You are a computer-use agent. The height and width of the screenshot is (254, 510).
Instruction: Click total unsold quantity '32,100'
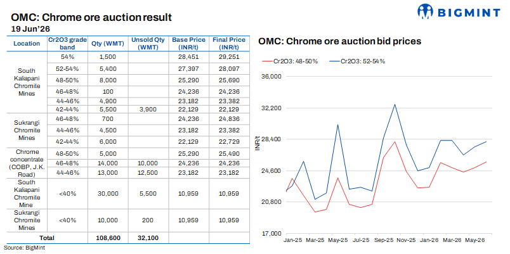(x=149, y=238)
